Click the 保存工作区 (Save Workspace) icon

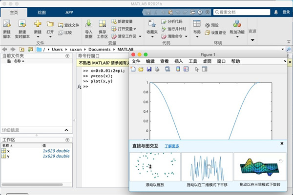tap(102, 24)
